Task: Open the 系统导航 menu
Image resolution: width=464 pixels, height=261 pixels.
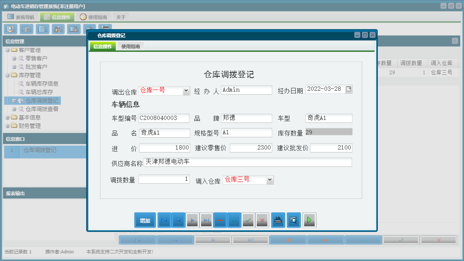Action: 20,16
